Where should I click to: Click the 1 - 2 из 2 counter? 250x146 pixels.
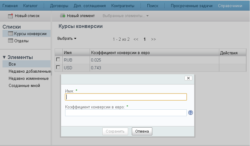[x=121, y=39]
